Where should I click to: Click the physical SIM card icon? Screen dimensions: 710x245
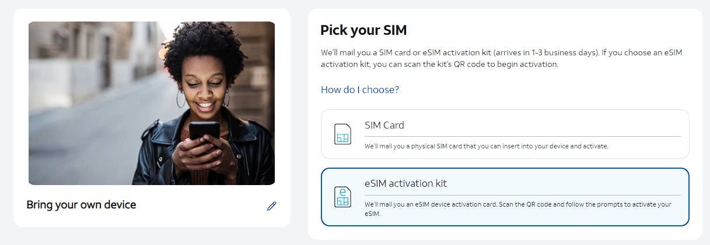point(342,134)
